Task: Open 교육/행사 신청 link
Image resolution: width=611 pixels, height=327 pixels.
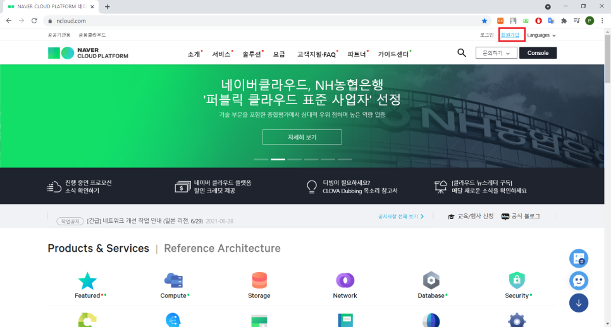Action: click(x=471, y=216)
